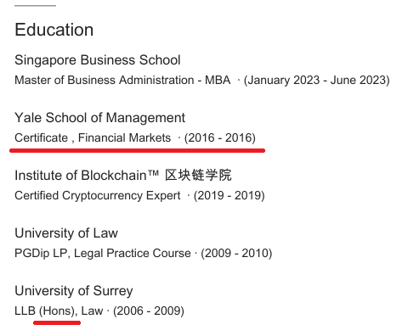Image resolution: width=408 pixels, height=336 pixels.
Task: Open Yale School of Management entry
Action: coord(99,118)
